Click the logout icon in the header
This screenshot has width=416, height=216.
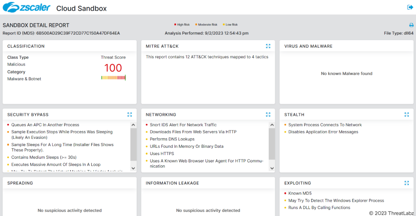coord(410,7)
